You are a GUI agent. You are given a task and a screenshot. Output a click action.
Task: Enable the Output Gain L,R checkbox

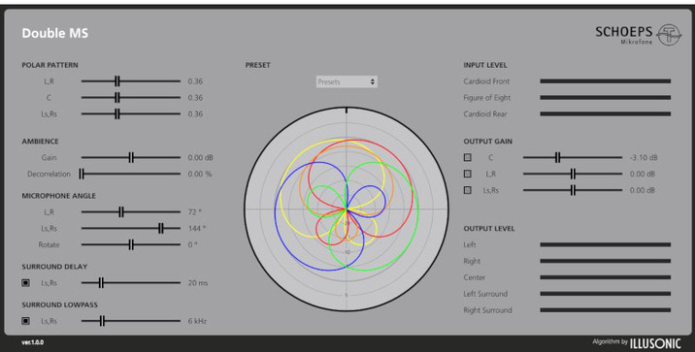coord(467,174)
